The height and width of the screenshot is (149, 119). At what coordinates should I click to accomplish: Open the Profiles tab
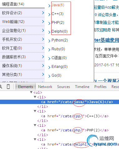coord(100,87)
